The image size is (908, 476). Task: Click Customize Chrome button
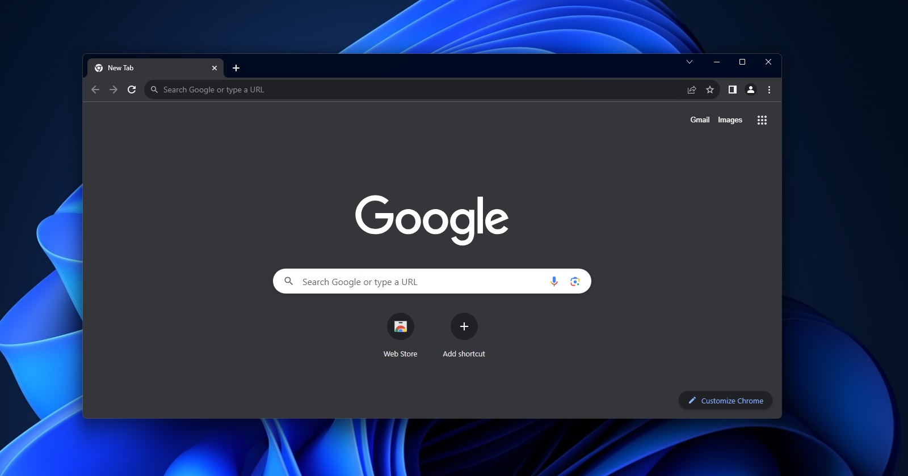click(725, 401)
